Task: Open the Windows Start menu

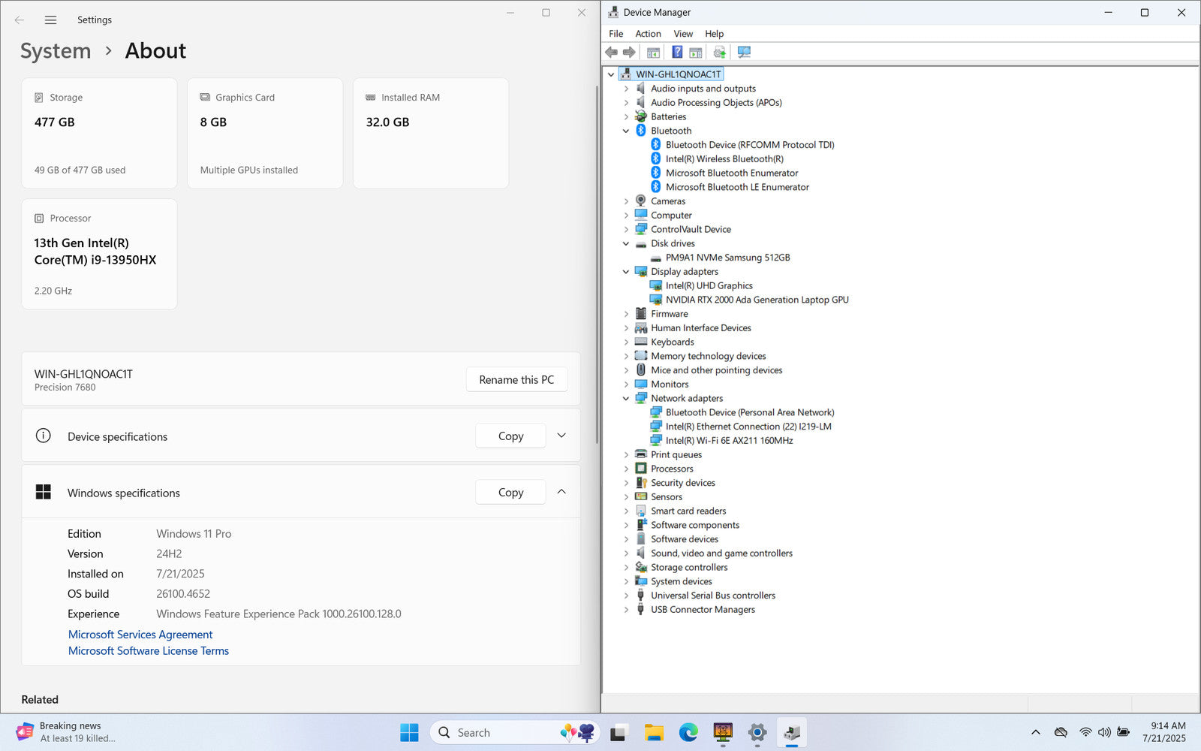Action: (409, 732)
